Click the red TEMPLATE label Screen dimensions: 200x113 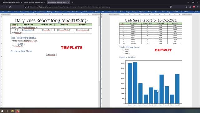coord(72,48)
